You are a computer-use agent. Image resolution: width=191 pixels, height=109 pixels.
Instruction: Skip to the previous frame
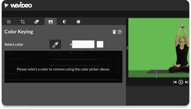[175, 82]
